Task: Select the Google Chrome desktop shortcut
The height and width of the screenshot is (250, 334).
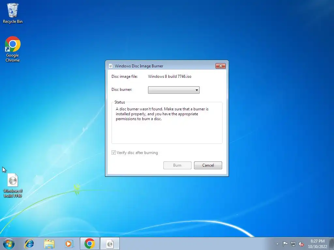Action: pyautogui.click(x=13, y=49)
